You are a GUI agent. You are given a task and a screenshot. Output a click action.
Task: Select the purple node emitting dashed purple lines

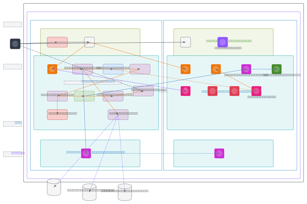118,115
